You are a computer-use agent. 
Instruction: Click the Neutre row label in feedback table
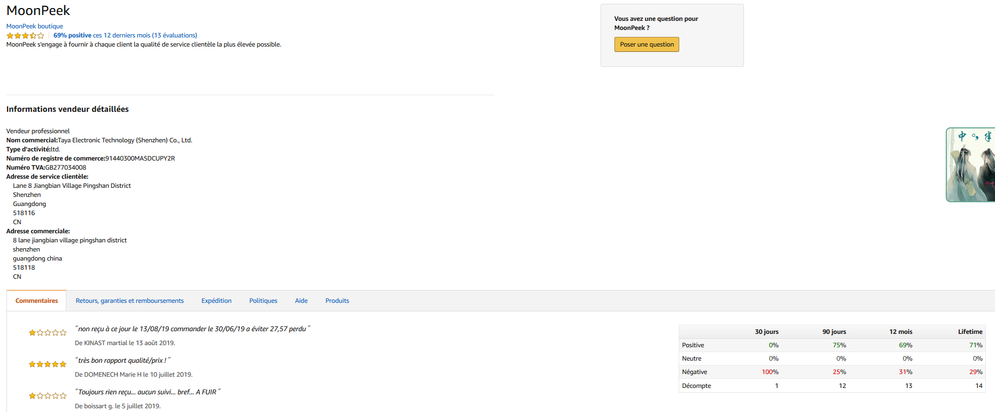click(x=692, y=358)
